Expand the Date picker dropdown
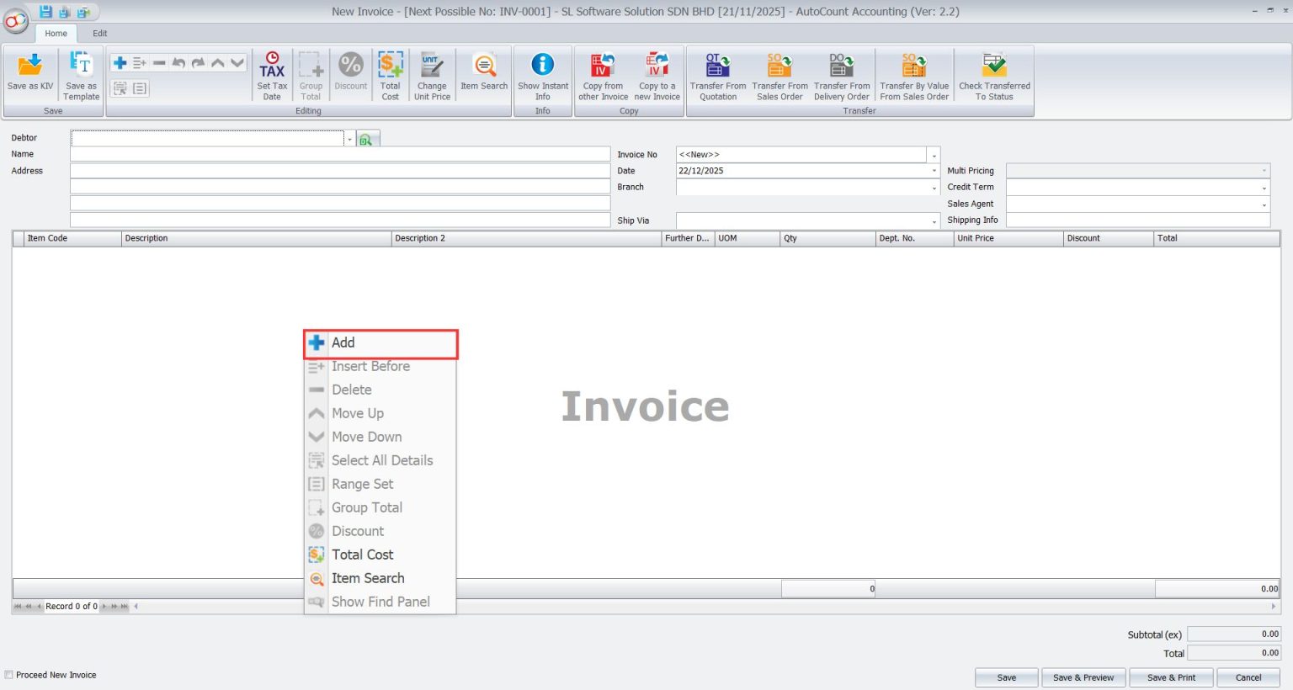The height and width of the screenshot is (690, 1293). pos(933,171)
